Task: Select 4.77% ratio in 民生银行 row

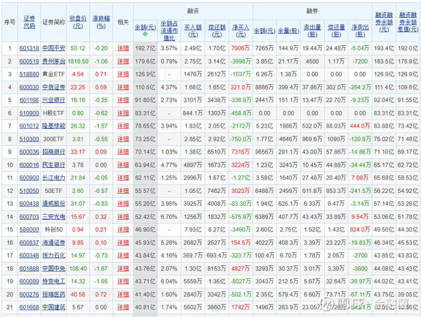Action: pyautogui.click(x=169, y=165)
